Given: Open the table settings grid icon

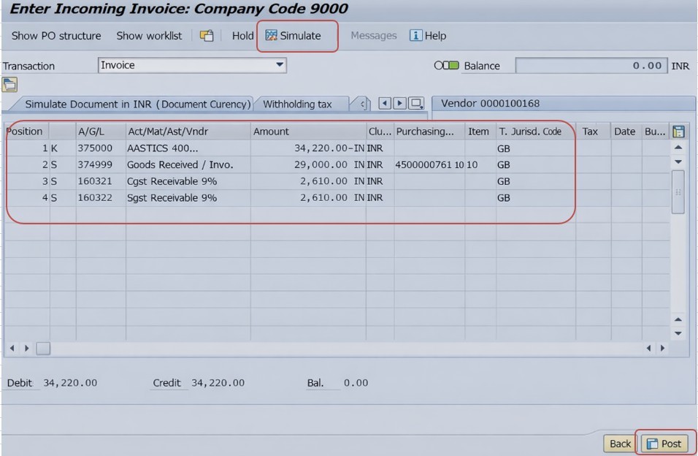Looking at the screenshot, I should coord(678,132).
